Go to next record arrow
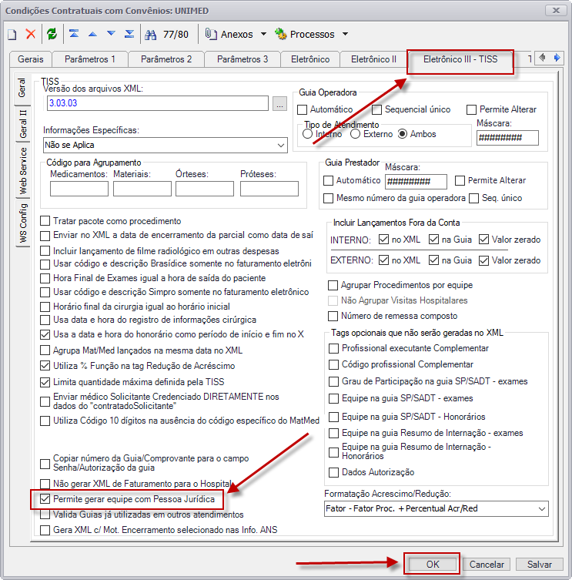 111,35
